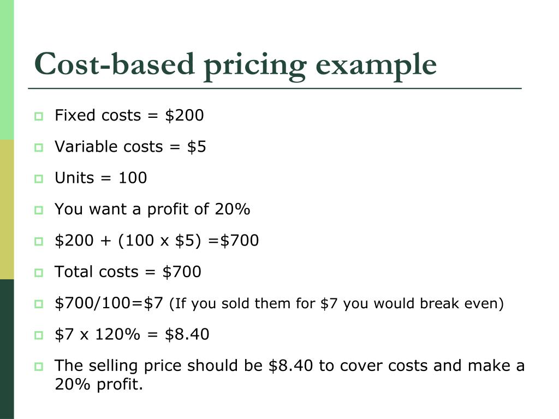
Task: Click the square bullet beside 'Units = 100'
Action: click(39, 179)
